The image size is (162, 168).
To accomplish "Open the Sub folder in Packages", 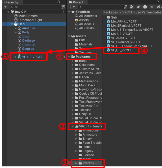I will [x=114, y=17].
